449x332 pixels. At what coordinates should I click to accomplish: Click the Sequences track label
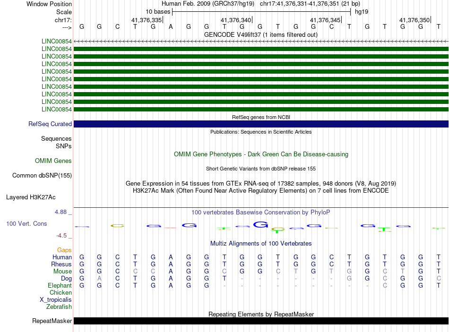56,138
